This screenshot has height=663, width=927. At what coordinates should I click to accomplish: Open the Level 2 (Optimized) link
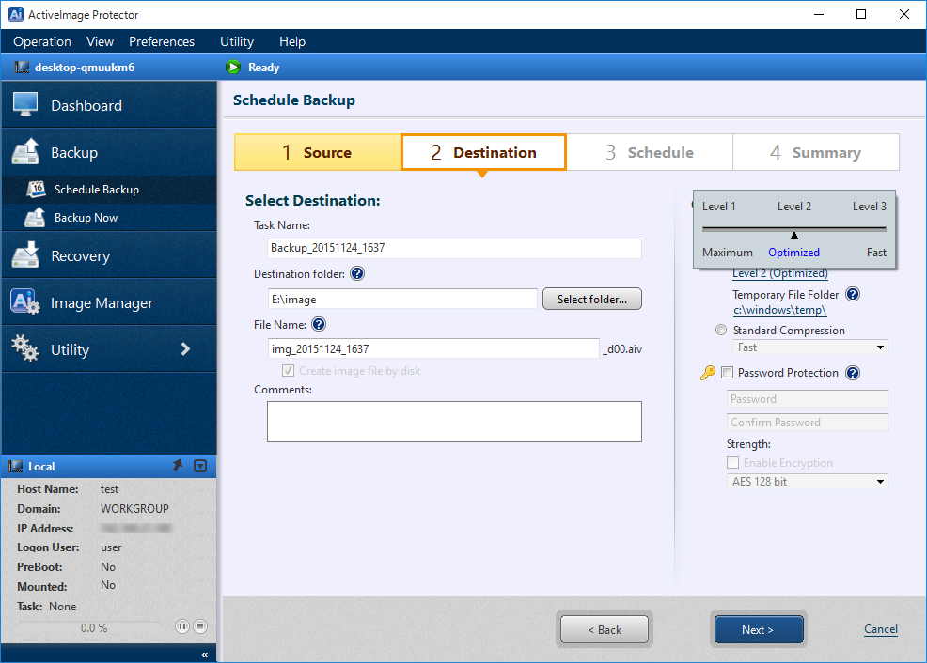pos(779,272)
